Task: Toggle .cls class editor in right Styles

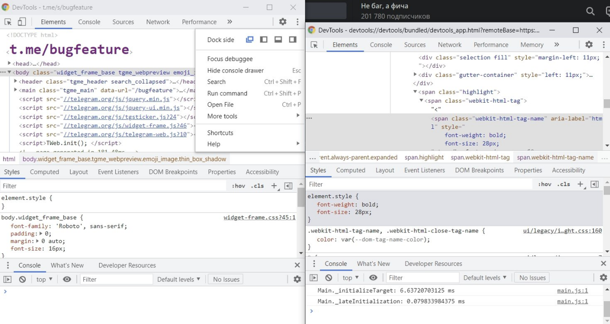Action: (564, 184)
